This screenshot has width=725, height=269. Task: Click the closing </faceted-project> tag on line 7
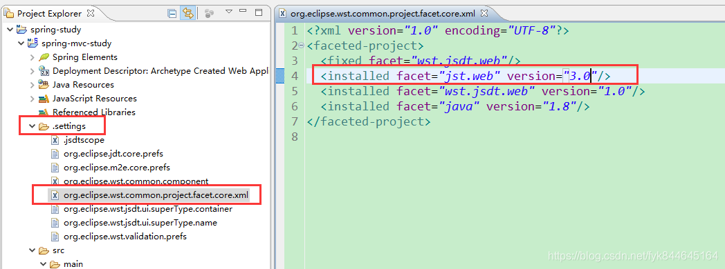tap(369, 121)
